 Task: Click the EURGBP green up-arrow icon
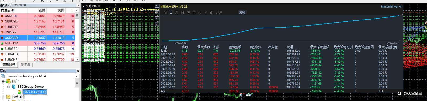[2, 49]
